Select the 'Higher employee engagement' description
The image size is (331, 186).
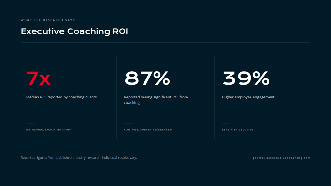pos(248,97)
